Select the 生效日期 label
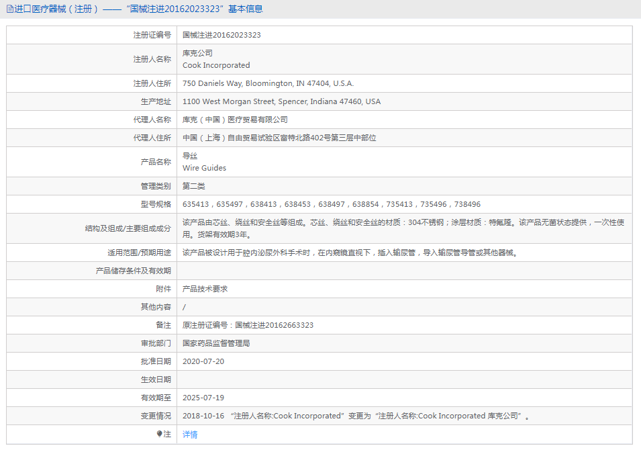The height and width of the screenshot is (450, 641). (x=156, y=379)
